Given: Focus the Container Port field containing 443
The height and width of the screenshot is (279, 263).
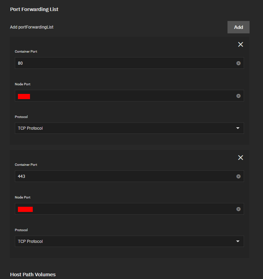Looking at the screenshot, I should [x=124, y=176].
